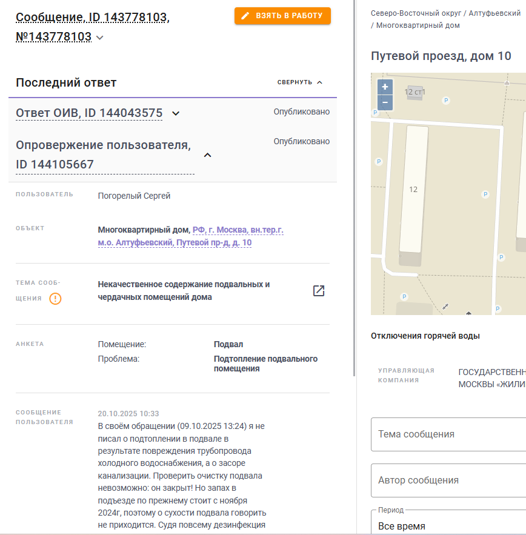Focus the Тема сообщения input field
Screen dimensions: 526x535
coord(448,434)
